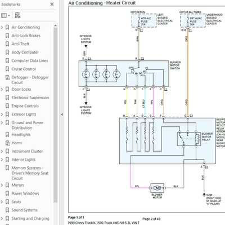This screenshot has height=225, width=225.
Task: Expand the Seats bookmark
Action: 2,202
